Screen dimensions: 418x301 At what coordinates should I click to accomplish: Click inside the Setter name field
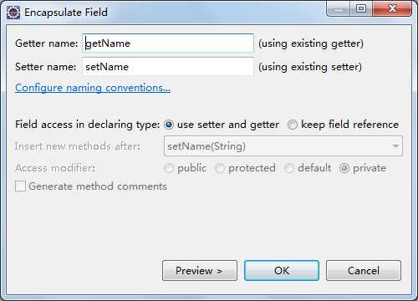point(168,67)
